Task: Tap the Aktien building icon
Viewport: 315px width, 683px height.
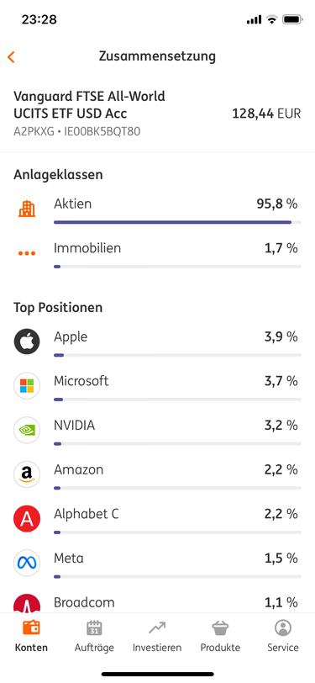Action: tap(27, 209)
